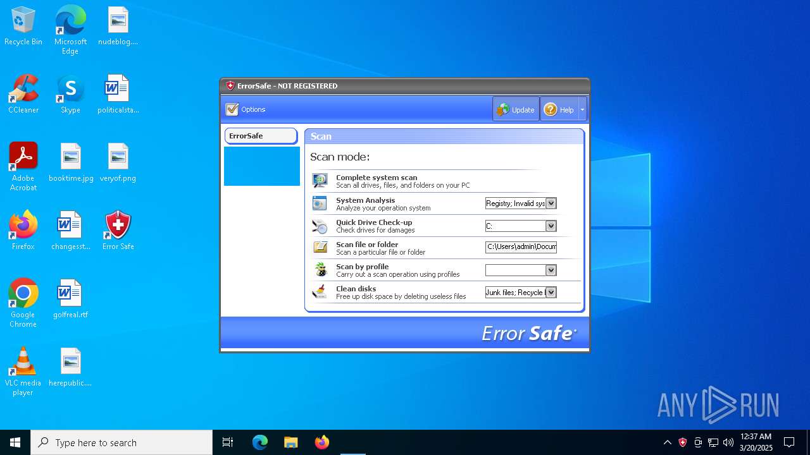810x455 pixels.
Task: Open File Explorer from the taskbar
Action: pyautogui.click(x=291, y=442)
